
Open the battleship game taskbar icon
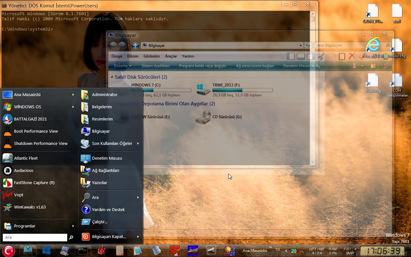pos(193,250)
